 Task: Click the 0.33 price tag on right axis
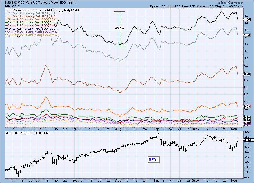click(x=247, y=106)
